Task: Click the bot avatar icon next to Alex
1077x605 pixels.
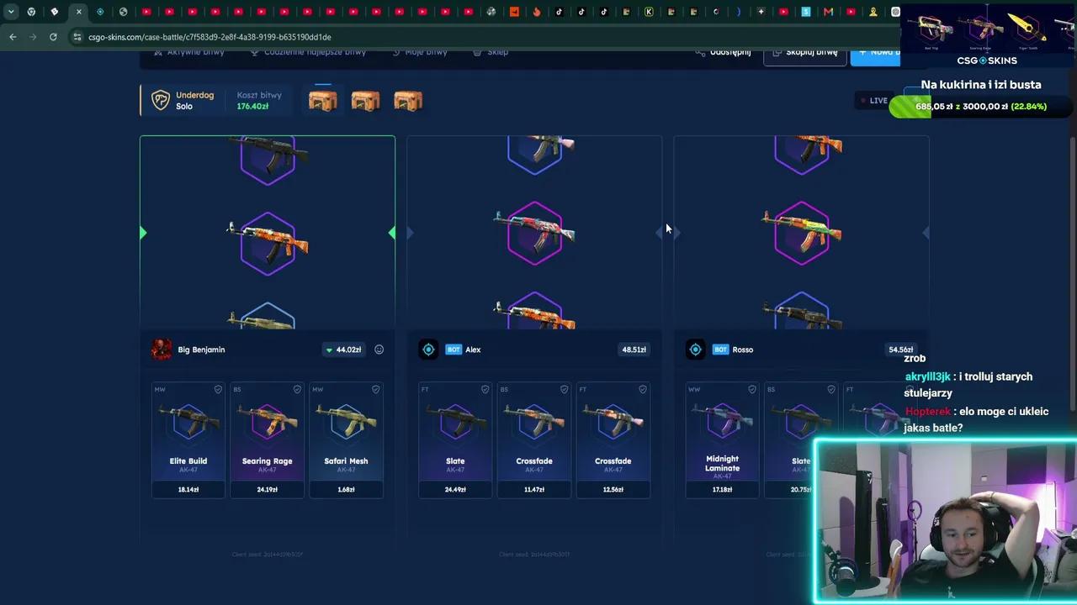Action: coord(428,350)
